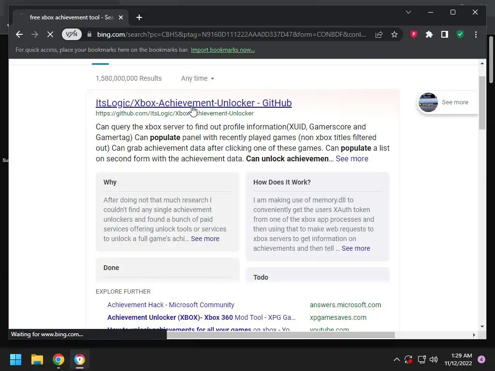Bookmark this page with the star icon
Image resolution: width=495 pixels, height=371 pixels.
click(394, 34)
